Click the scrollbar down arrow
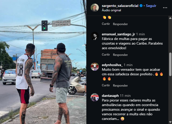 170,122
